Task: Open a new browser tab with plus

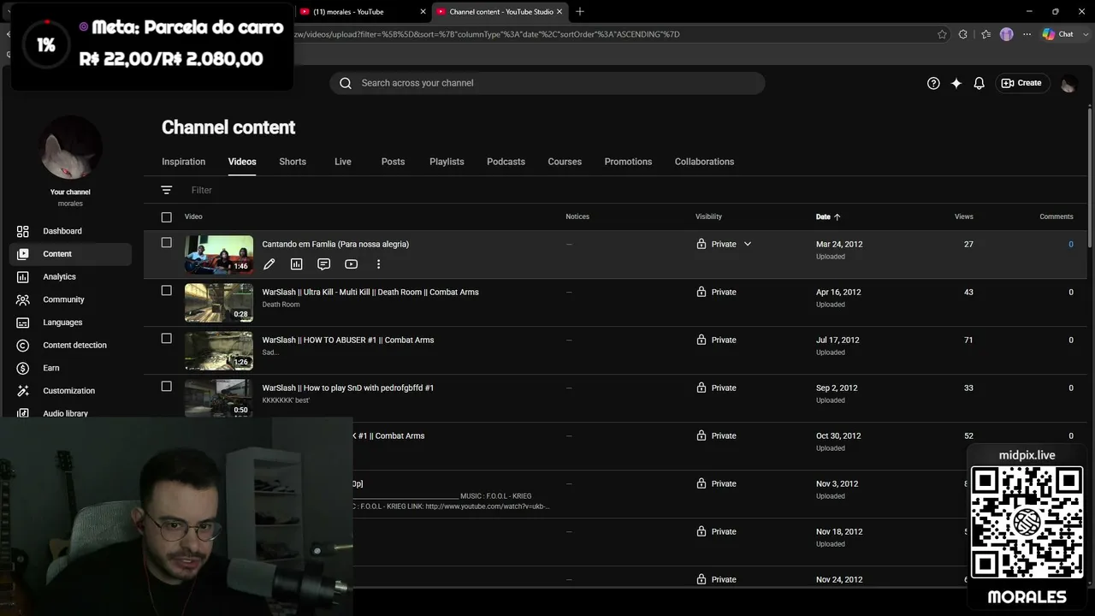Action: (580, 11)
